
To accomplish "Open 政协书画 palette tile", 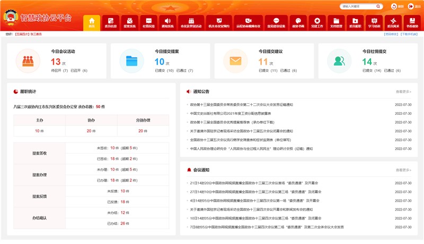I will 298,23.
